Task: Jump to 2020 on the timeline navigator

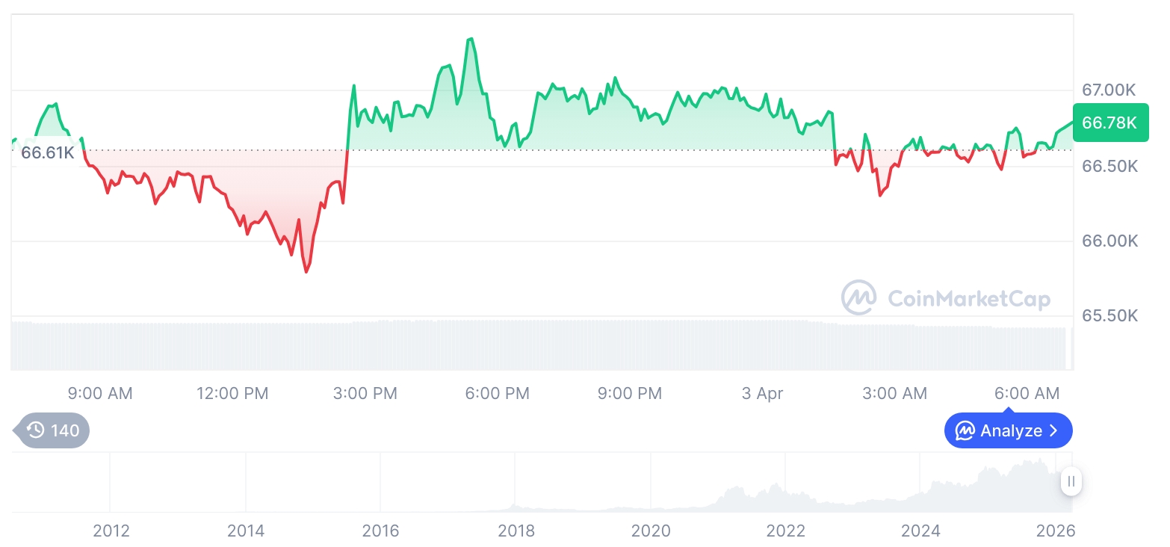Action: coord(651,531)
